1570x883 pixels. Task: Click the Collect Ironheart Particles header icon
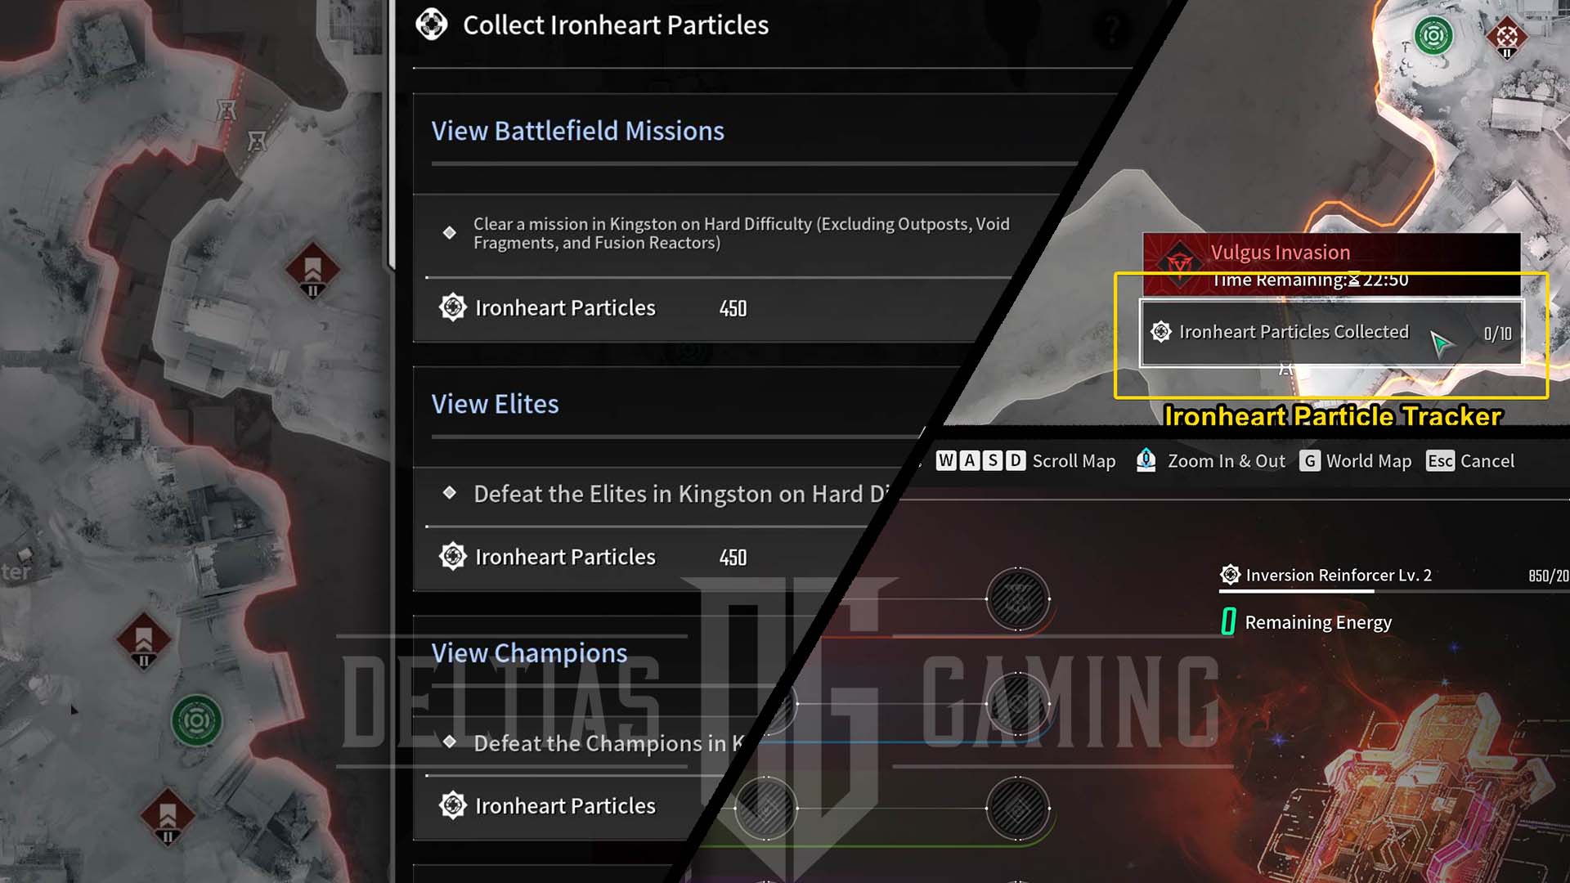(x=430, y=24)
